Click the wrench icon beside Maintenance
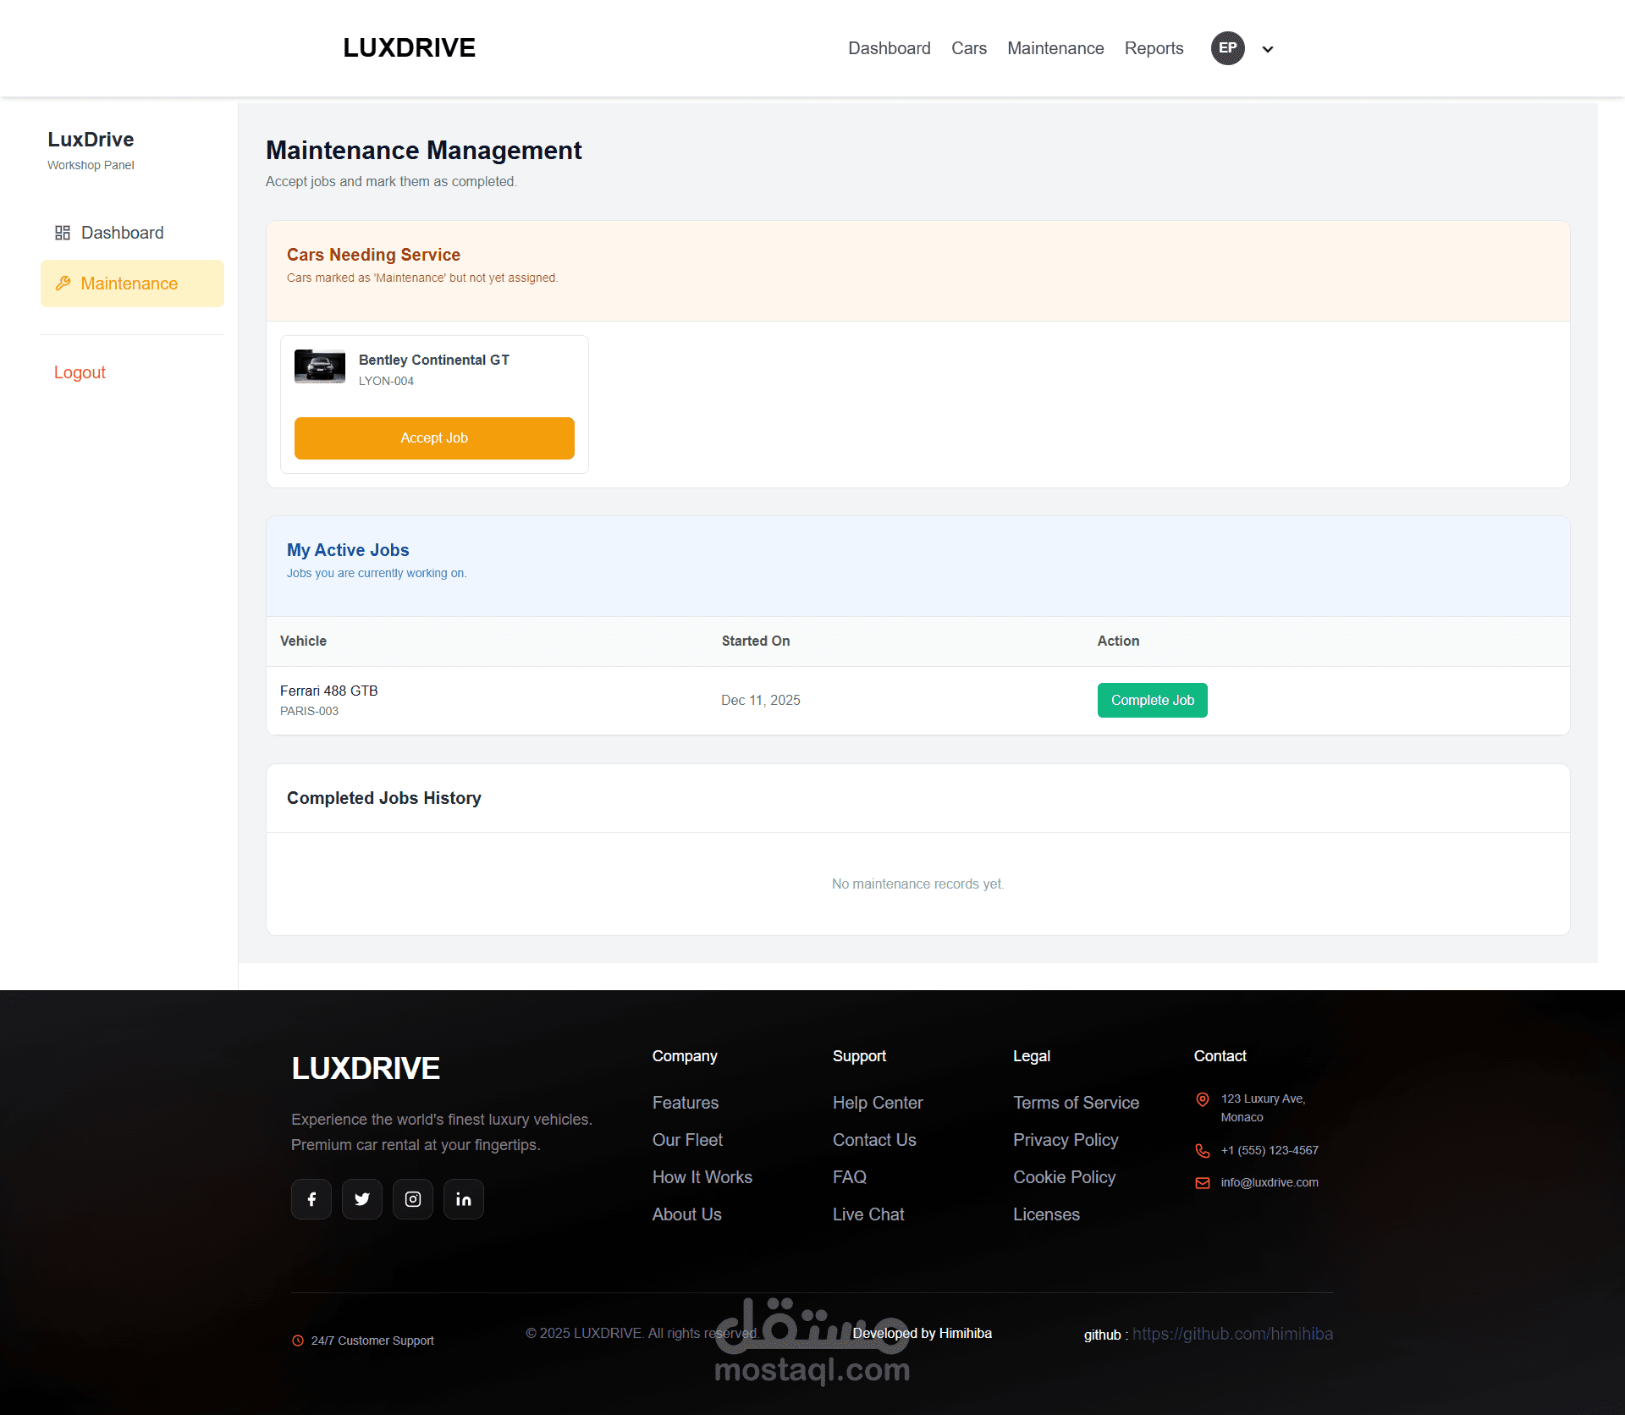Image resolution: width=1625 pixels, height=1415 pixels. click(63, 284)
